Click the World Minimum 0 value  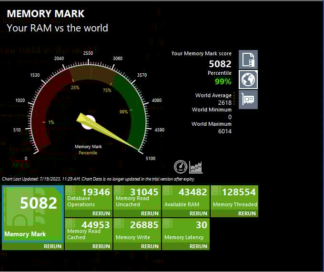[x=230, y=117]
